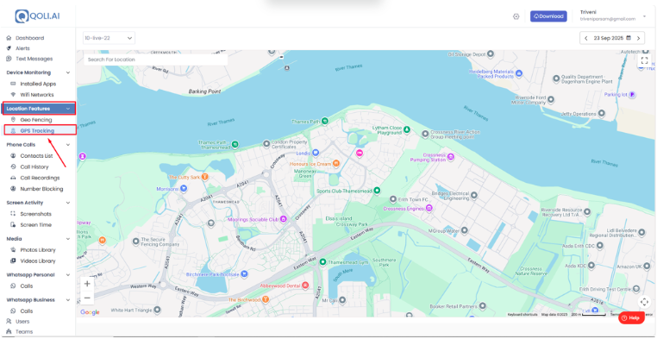Open the Alerts section
The image size is (657, 339).
click(22, 48)
